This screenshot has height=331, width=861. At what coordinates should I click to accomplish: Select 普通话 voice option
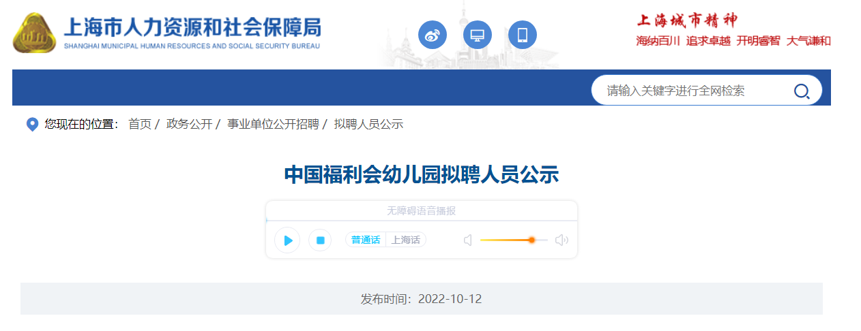click(x=366, y=240)
